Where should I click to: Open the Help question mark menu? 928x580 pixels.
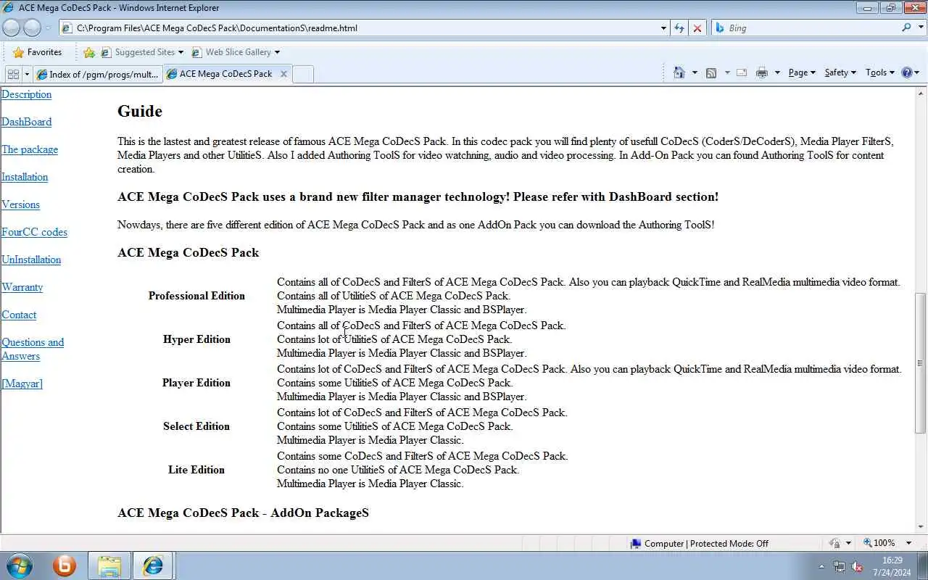click(x=910, y=72)
